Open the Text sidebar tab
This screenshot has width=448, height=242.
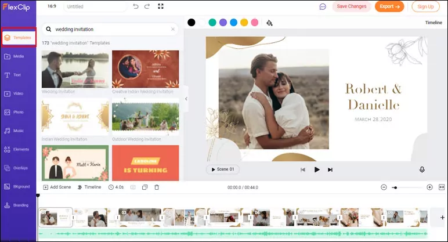19,75
